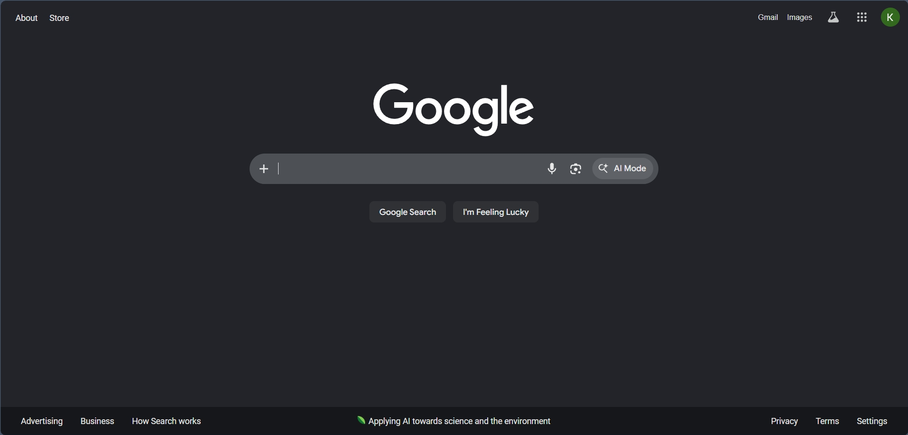908x435 pixels.
Task: Open Google account K avatar
Action: coord(890,18)
